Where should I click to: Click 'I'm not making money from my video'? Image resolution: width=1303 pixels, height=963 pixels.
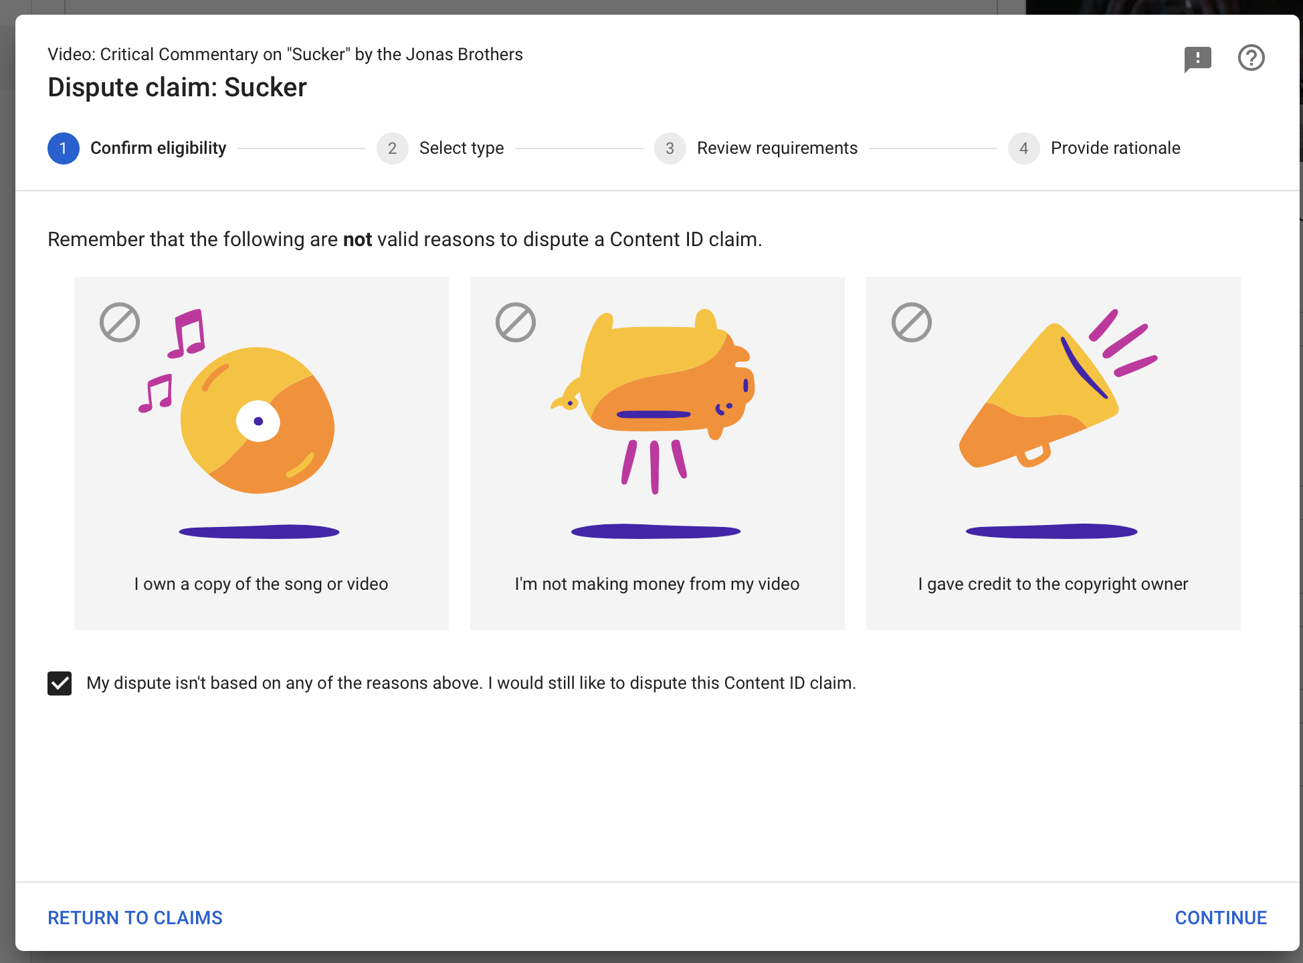(x=657, y=584)
